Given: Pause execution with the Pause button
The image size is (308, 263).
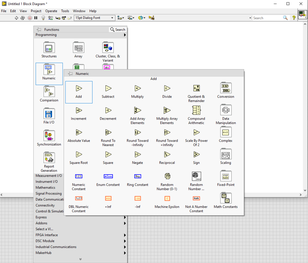Looking at the screenshot, I should 36,18.
